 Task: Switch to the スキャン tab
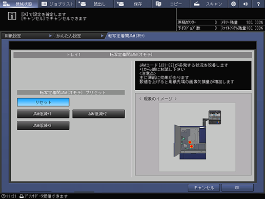point(209,4)
